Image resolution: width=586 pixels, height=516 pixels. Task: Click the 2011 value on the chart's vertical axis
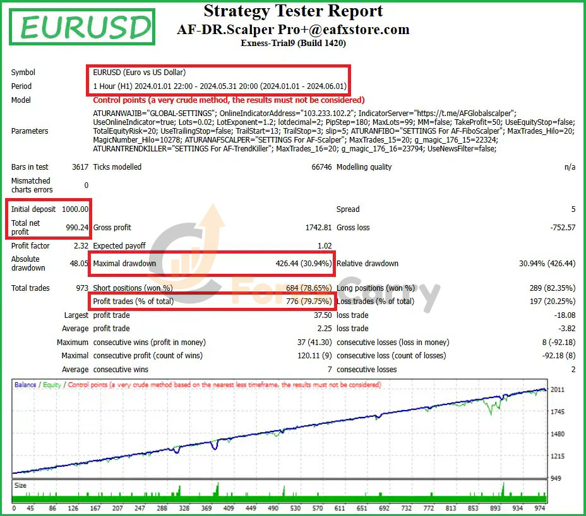[558, 390]
